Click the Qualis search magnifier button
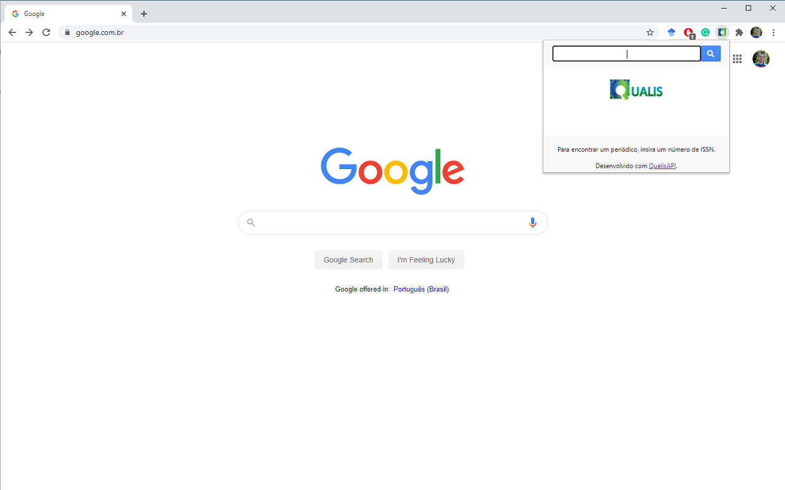The height and width of the screenshot is (490, 785). [x=710, y=53]
